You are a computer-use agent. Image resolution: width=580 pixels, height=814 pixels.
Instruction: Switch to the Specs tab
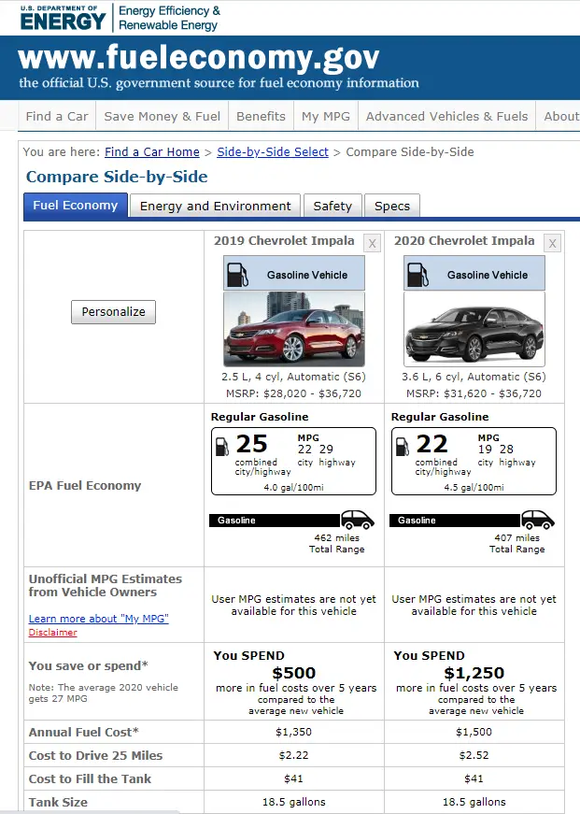(392, 207)
